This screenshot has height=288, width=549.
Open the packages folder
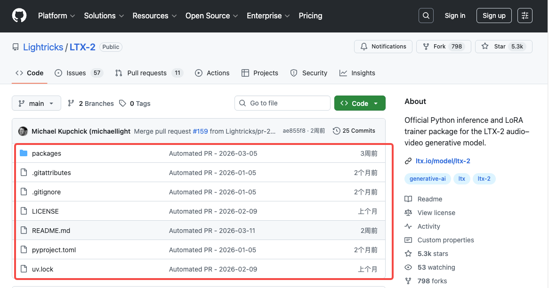tap(47, 153)
